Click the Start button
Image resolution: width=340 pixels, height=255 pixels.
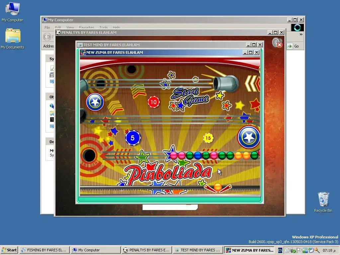tap(9, 250)
